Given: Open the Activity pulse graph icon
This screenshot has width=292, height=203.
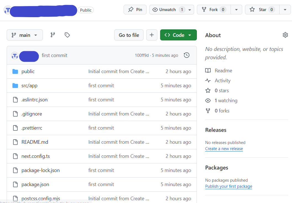Looking at the screenshot, I should tap(208, 80).
